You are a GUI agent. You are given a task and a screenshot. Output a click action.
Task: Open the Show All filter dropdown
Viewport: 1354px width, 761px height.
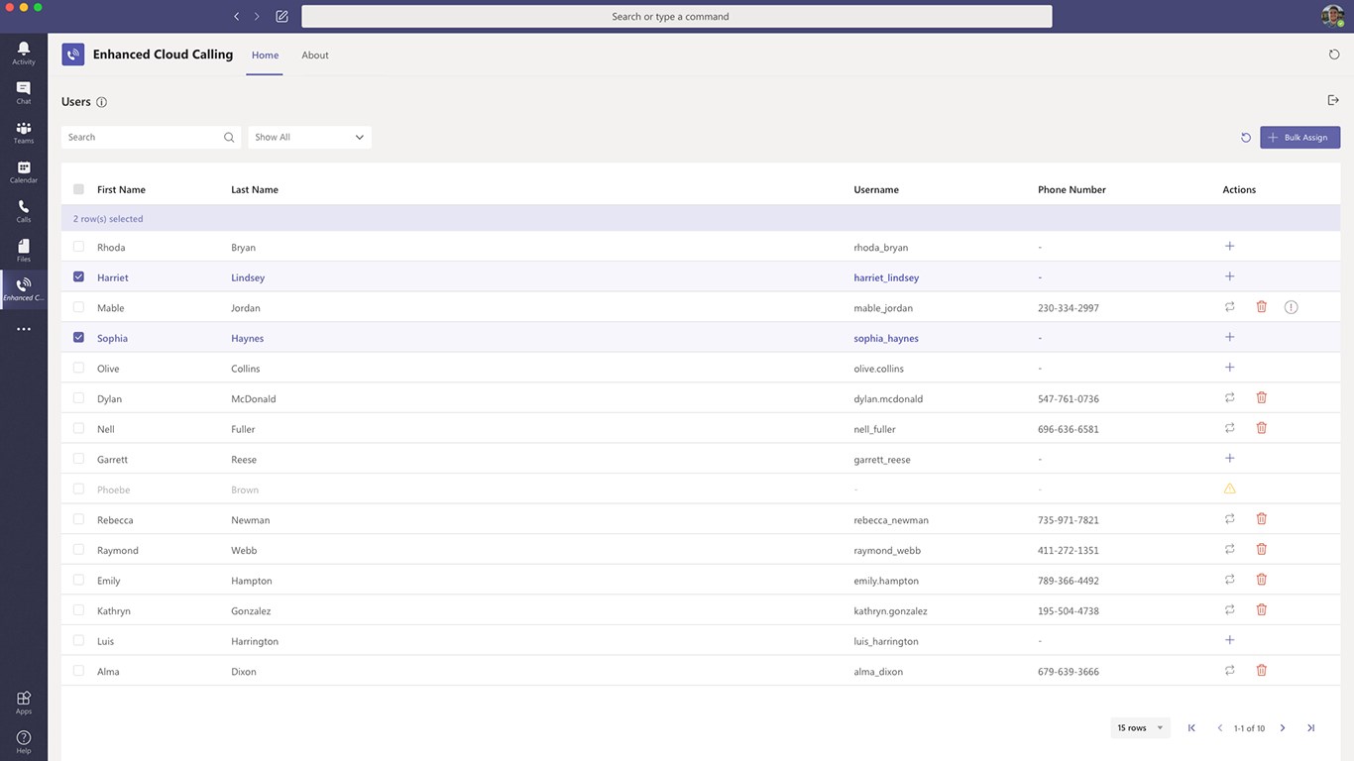click(309, 138)
